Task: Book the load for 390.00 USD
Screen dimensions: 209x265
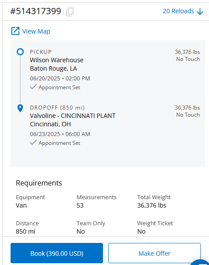Action: [x=57, y=253]
